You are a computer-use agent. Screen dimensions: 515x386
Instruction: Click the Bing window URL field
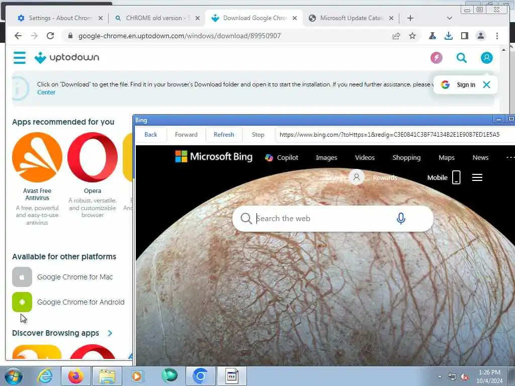(395, 135)
